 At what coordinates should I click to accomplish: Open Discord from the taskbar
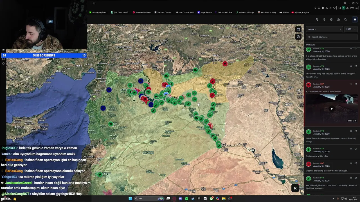pyautogui.click(x=180, y=199)
